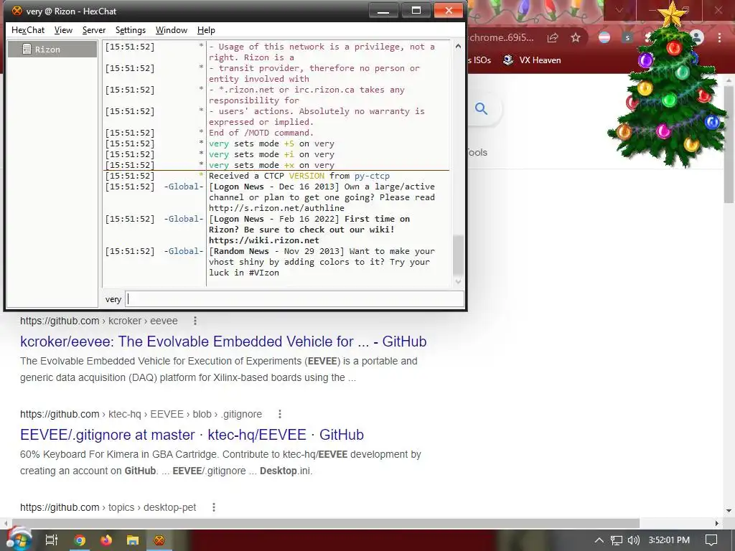Click the network icon in system tray
This screenshot has height=551, width=735.
[x=617, y=540]
